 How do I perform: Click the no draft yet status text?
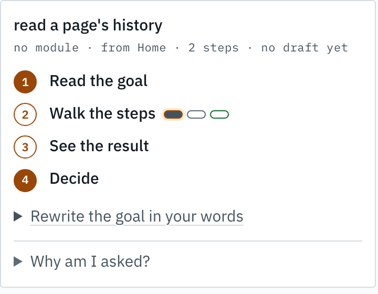pos(304,48)
